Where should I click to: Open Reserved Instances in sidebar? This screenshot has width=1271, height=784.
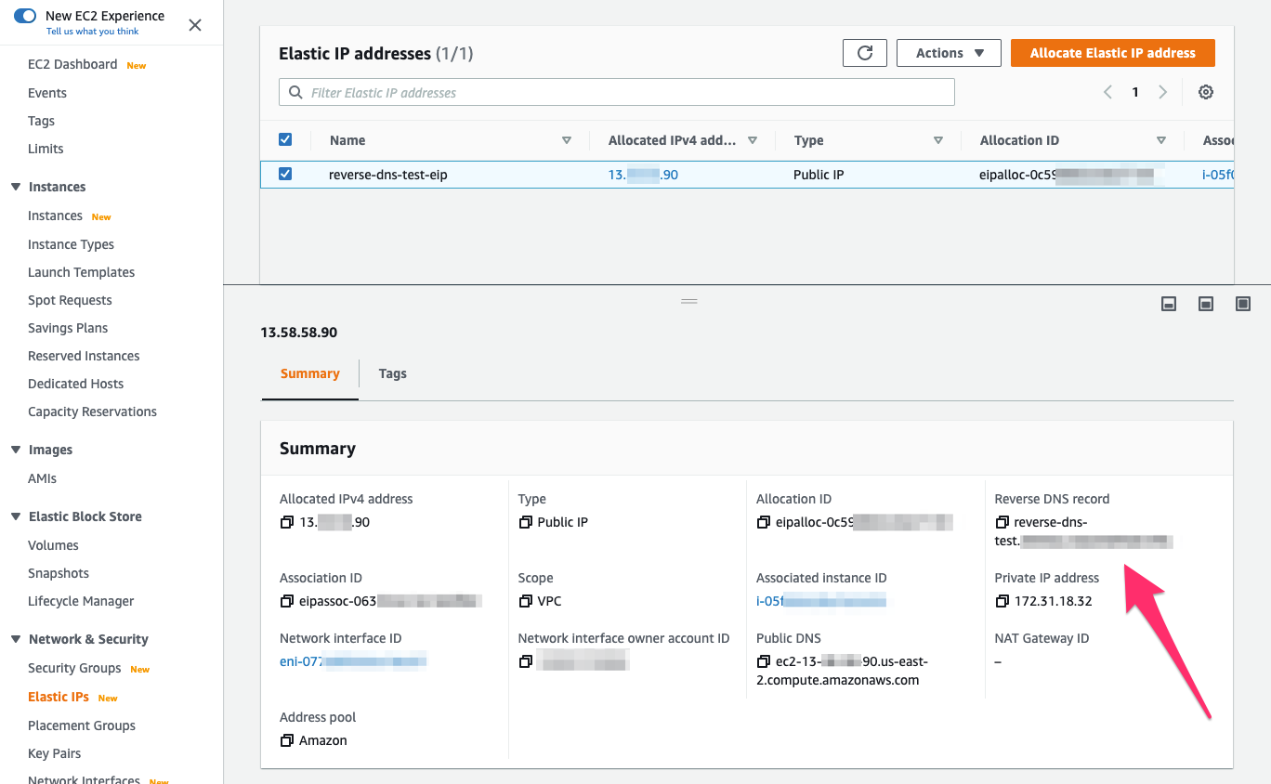pos(84,356)
